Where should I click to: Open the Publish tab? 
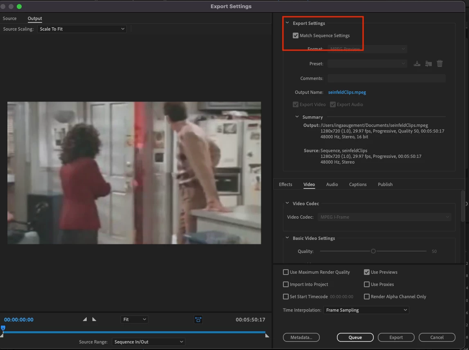(385, 184)
